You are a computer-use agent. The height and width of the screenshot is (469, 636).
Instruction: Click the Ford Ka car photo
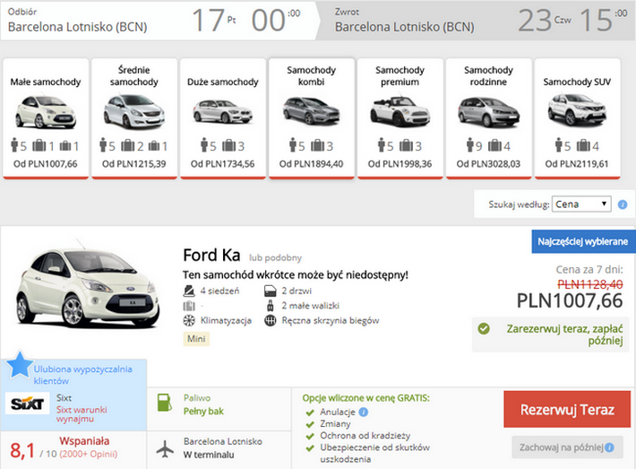tap(88, 287)
